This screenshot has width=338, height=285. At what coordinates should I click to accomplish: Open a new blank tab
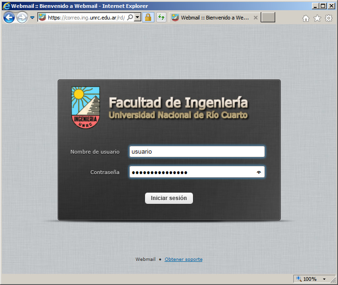pos(268,18)
